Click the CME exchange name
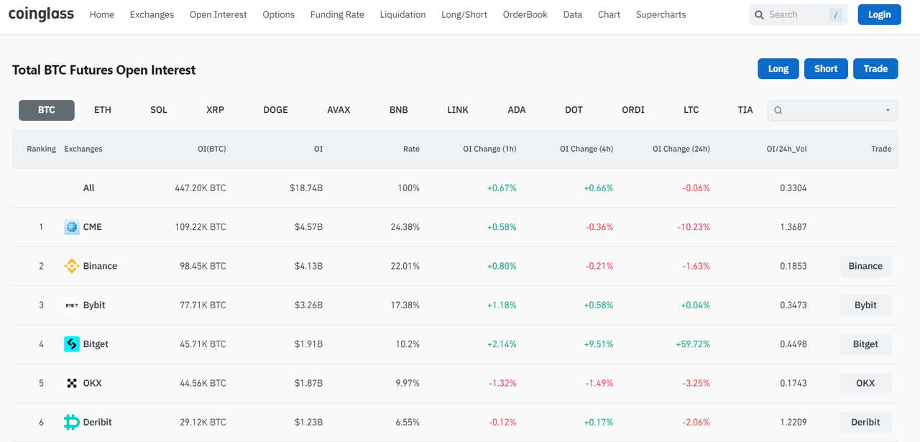 point(93,227)
